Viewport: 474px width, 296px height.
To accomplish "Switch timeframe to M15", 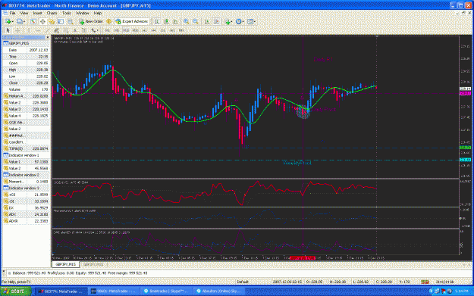I will 126,30.
